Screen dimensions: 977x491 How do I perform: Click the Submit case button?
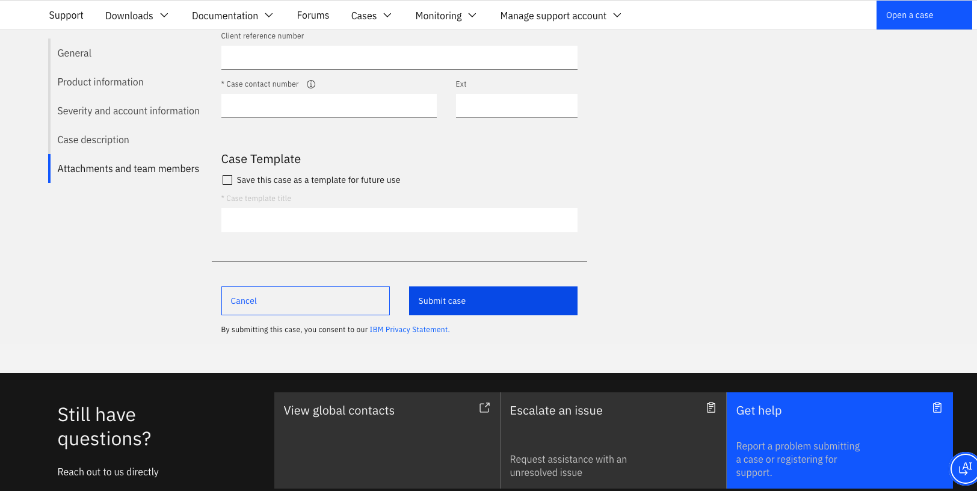(493, 301)
